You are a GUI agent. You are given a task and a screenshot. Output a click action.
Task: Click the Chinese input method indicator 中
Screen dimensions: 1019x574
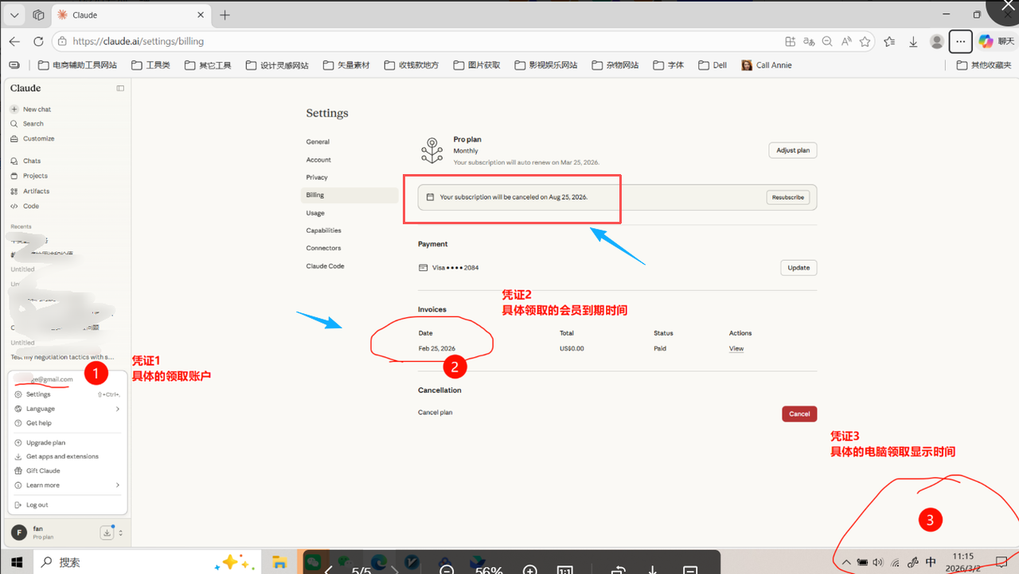click(931, 563)
